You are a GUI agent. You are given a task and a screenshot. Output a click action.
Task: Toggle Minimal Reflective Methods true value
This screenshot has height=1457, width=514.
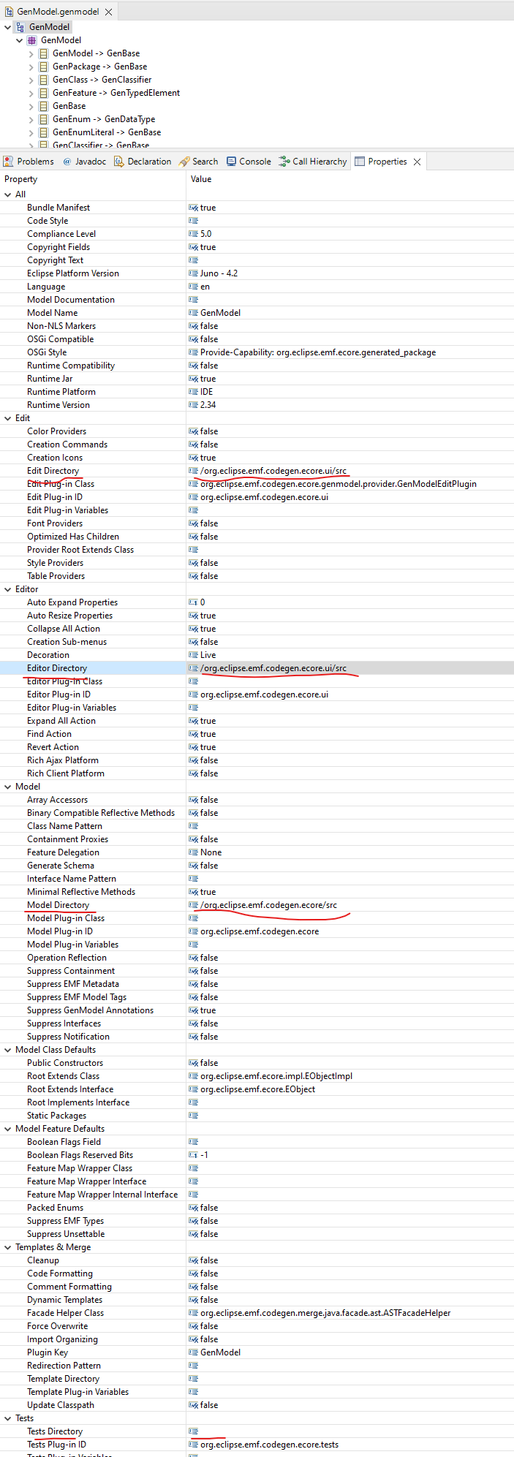pyautogui.click(x=208, y=892)
